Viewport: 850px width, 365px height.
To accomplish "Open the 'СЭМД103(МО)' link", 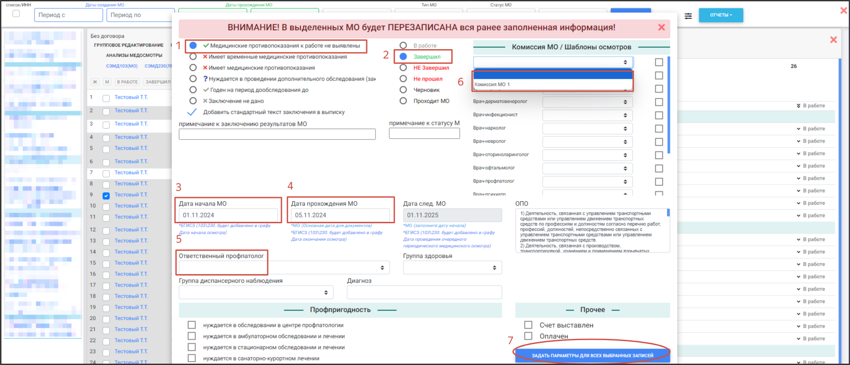I will (x=121, y=66).
